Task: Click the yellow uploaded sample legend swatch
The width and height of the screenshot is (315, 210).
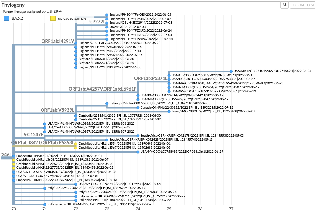Action: pos(53,18)
